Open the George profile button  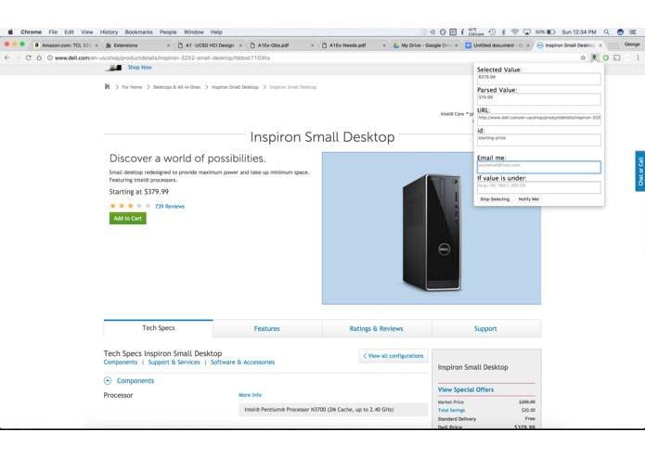(x=632, y=45)
